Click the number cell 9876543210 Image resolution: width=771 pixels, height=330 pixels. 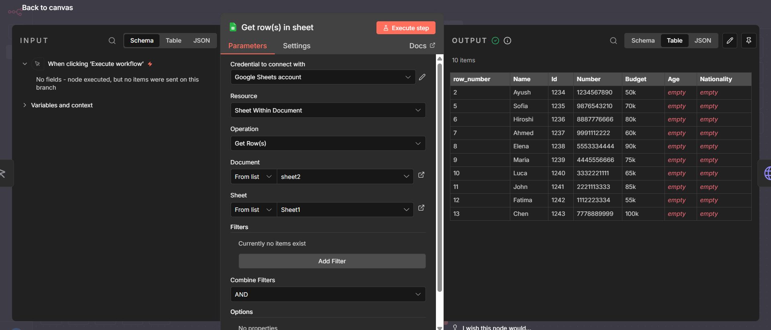[598, 106]
